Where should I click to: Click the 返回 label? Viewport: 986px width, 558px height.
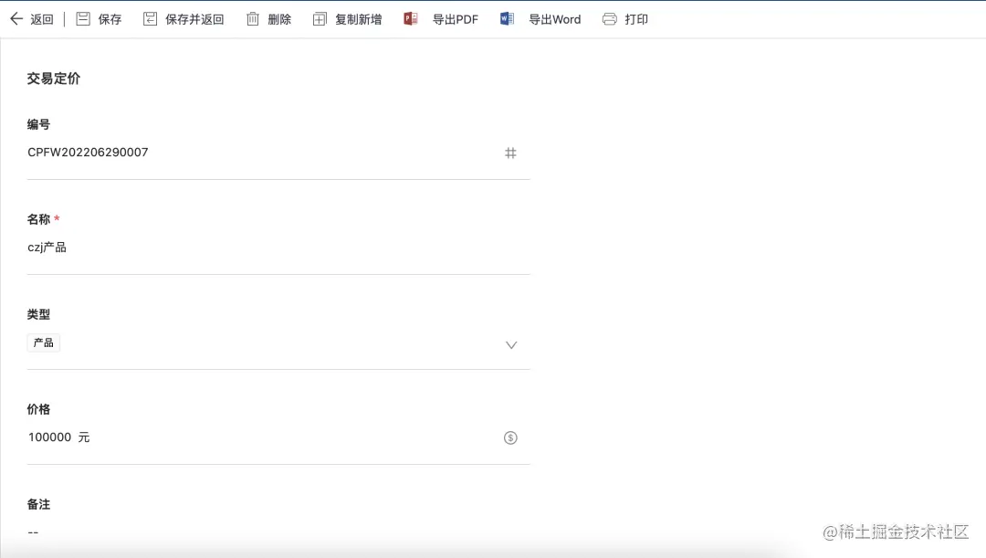click(x=42, y=19)
